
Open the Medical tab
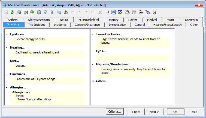[x=152, y=20]
